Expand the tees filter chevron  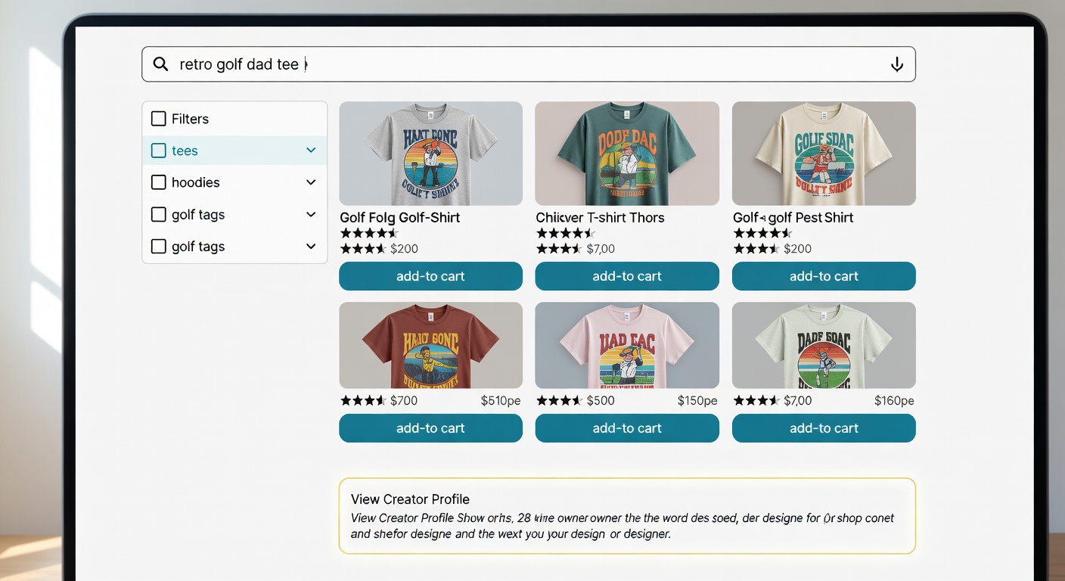point(311,151)
